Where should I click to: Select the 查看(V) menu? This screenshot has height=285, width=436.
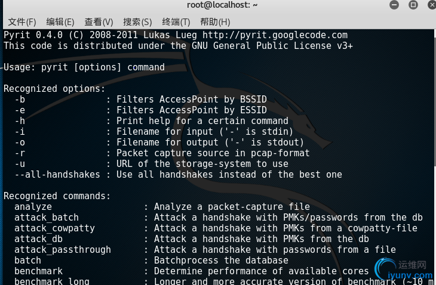(x=99, y=22)
